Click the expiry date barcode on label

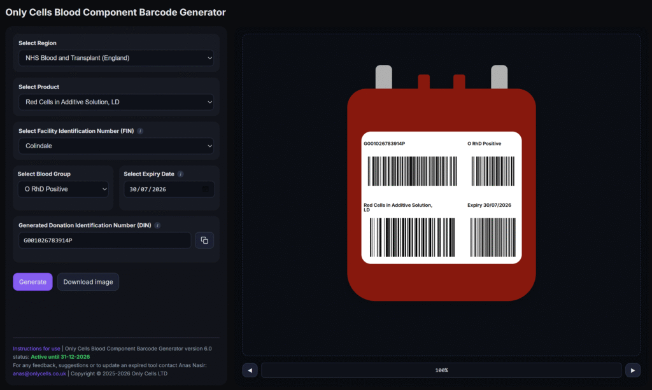click(x=493, y=237)
